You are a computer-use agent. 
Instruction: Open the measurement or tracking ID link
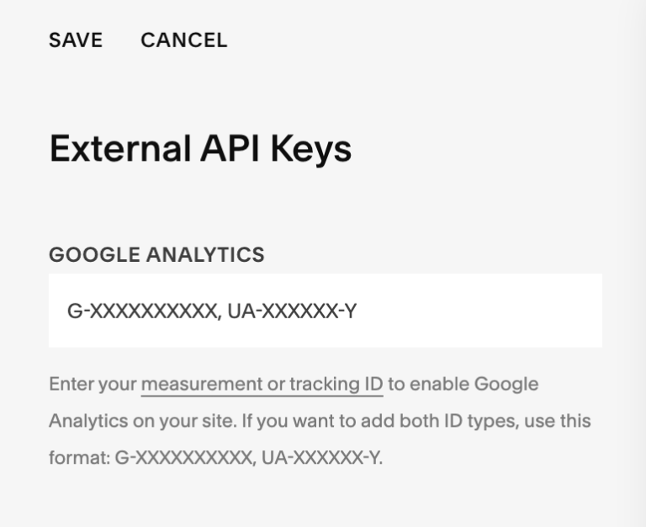262,385
